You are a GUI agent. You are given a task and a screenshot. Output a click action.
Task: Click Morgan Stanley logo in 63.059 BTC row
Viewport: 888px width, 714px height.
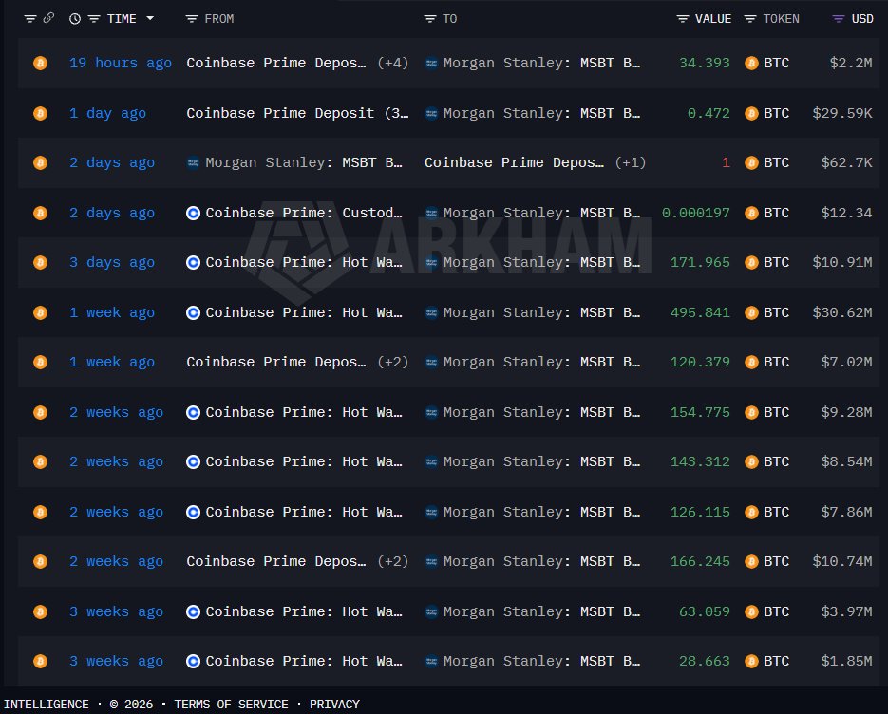coord(431,611)
